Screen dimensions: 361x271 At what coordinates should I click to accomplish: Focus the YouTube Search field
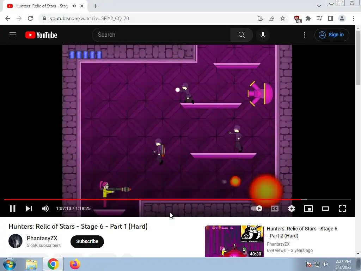coord(161,35)
